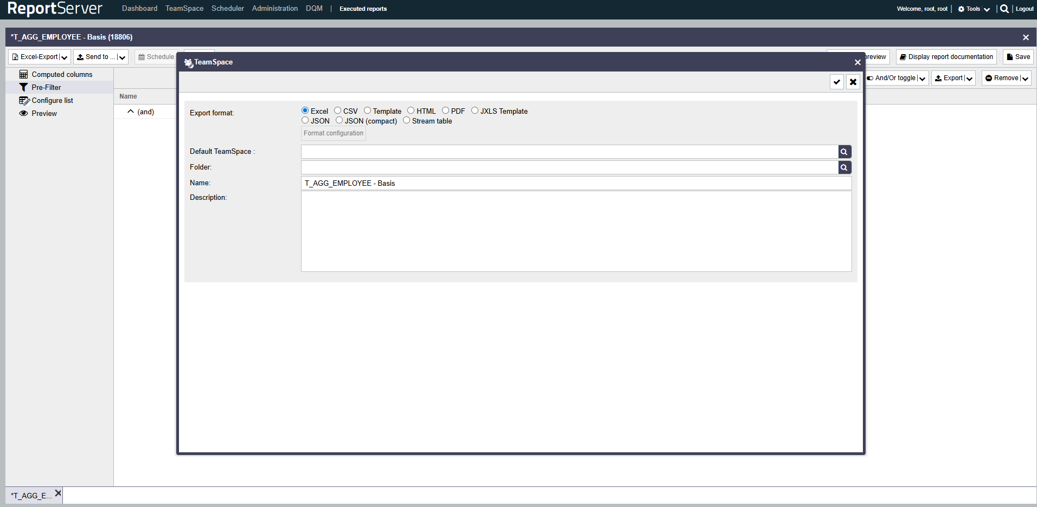
Task: Click Display report documentation button
Action: [946, 57]
